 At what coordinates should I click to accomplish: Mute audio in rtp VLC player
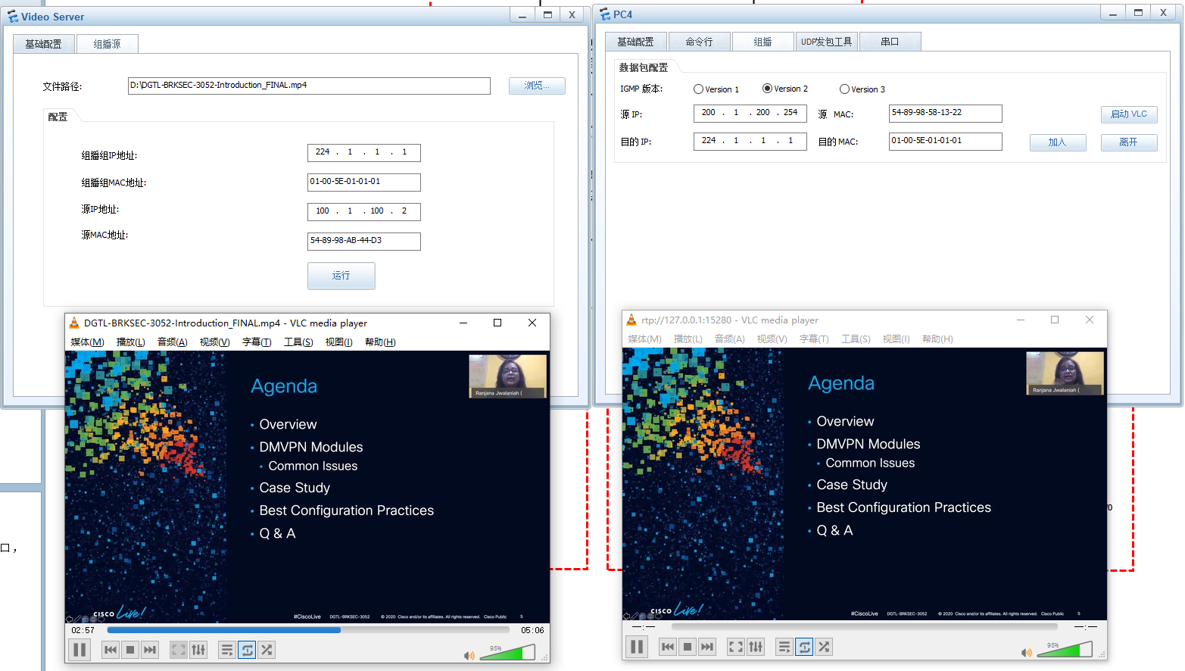(1027, 653)
